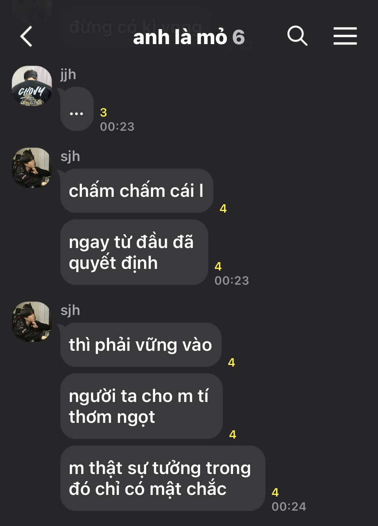This screenshot has height=526, width=378.
Task: Tap unread count '3' beside '...' bubble
Action: coord(104,113)
